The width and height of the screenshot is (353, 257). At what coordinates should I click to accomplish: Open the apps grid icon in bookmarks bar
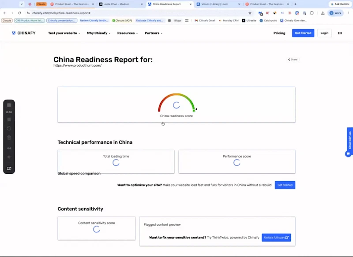[x=187, y=20]
